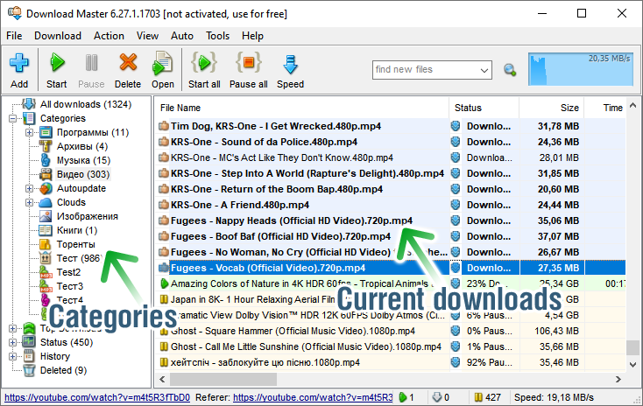Viewport: 643px width, 406px height.
Task: Expand the Status (450) tree node
Action: pos(14,342)
